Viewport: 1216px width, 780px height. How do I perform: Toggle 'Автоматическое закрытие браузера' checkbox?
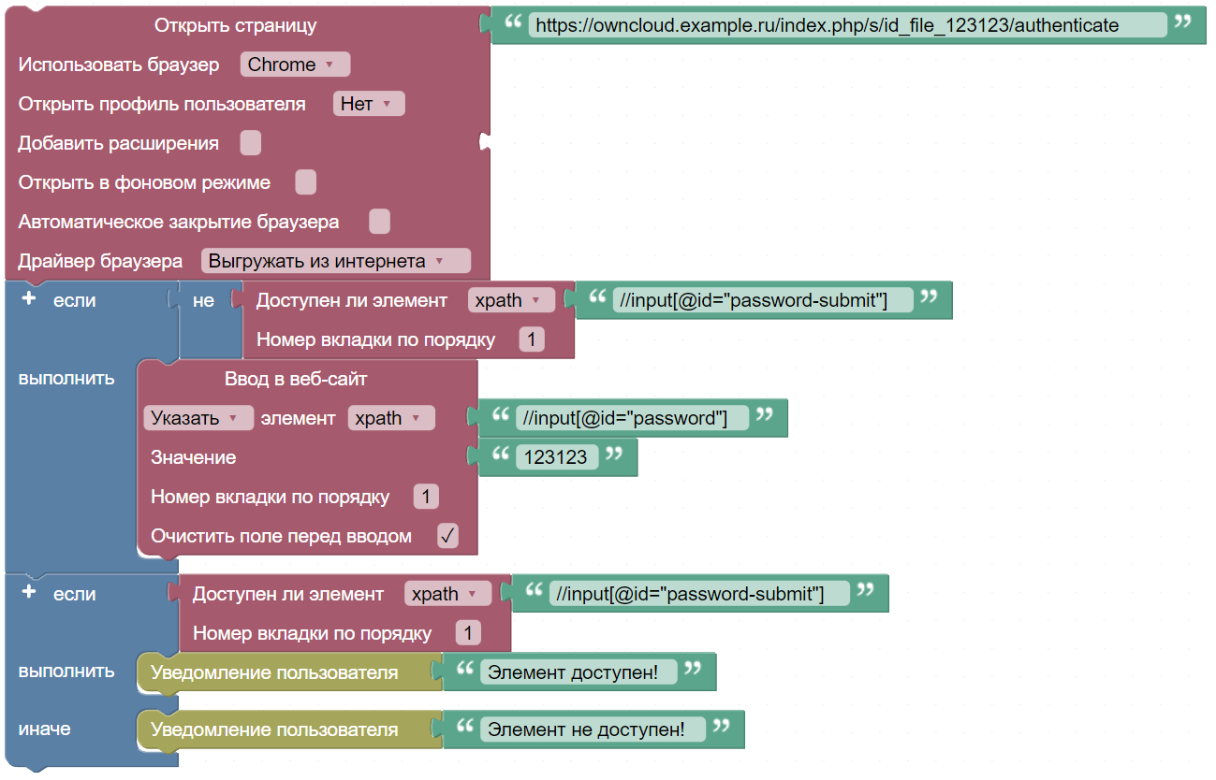click(379, 222)
